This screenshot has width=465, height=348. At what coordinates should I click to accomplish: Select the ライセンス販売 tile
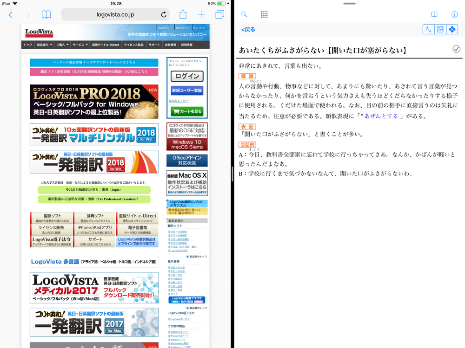tap(52, 230)
